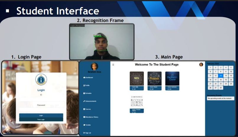238x137 pixels.
Task: Click the 'No upcoming events at the moment' box
Action: coord(221,99)
